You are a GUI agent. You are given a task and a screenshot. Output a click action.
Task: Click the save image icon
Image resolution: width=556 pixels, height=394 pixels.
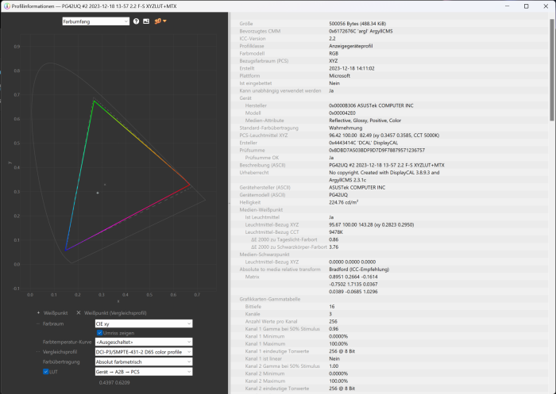coord(146,21)
